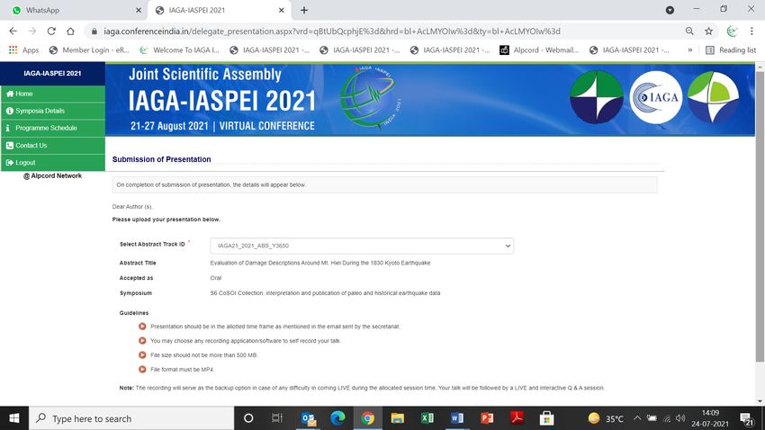Image resolution: width=765 pixels, height=430 pixels.
Task: Go back with browser back arrow
Action: click(x=13, y=31)
